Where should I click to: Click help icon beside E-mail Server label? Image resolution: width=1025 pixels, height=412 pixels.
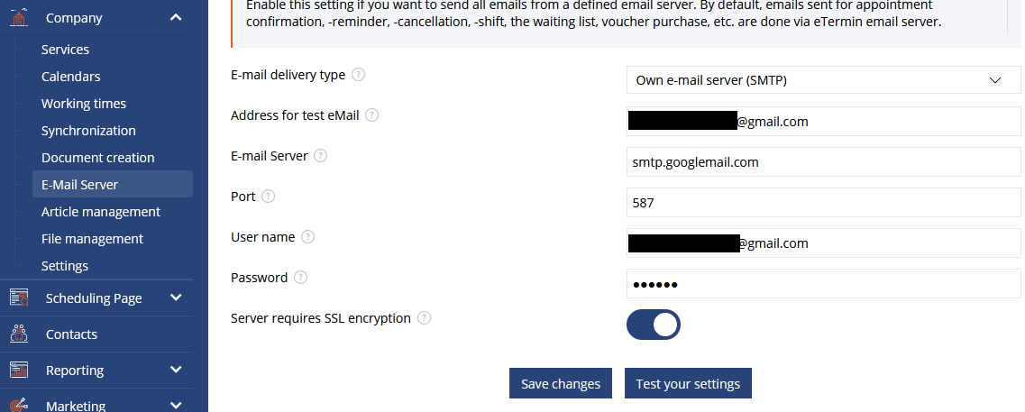tap(321, 156)
